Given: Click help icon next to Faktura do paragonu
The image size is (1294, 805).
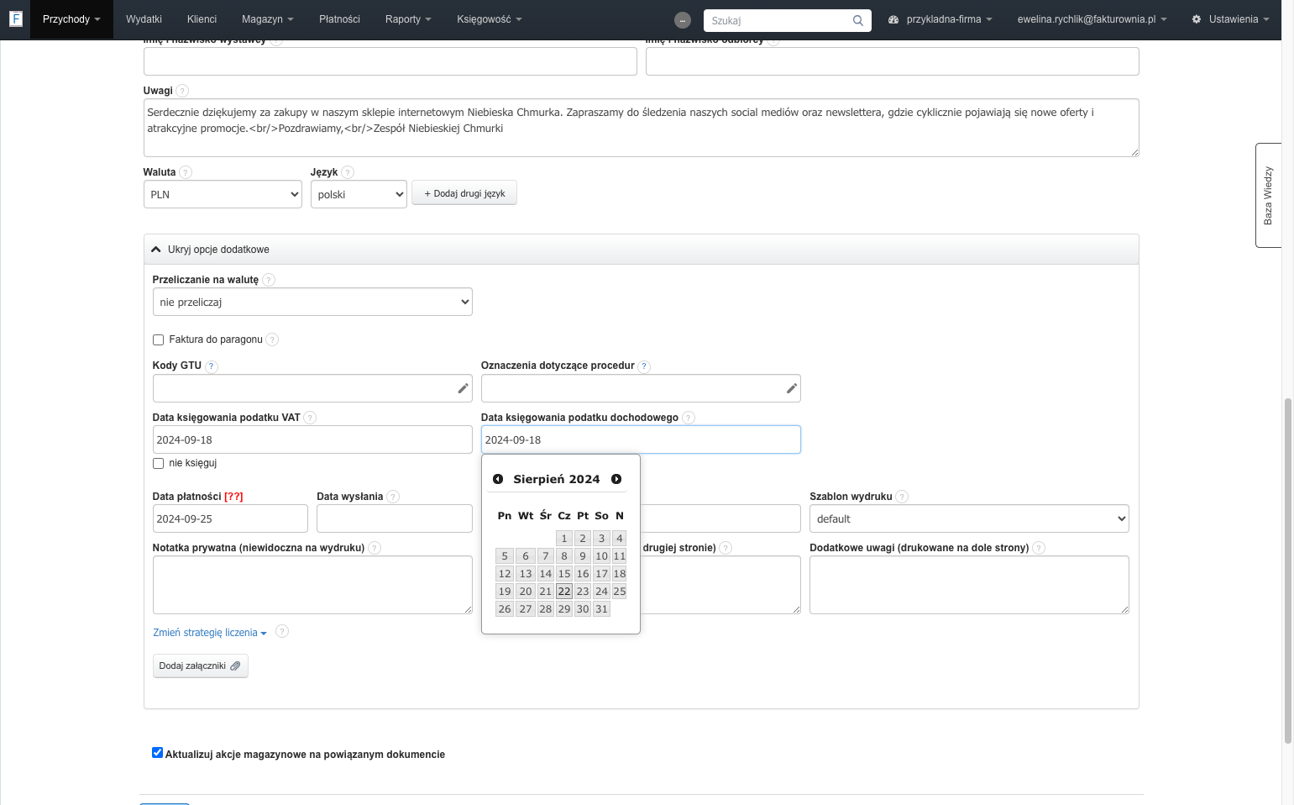Looking at the screenshot, I should tap(272, 339).
